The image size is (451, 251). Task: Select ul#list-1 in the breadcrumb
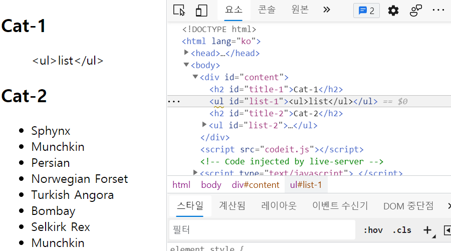306,185
